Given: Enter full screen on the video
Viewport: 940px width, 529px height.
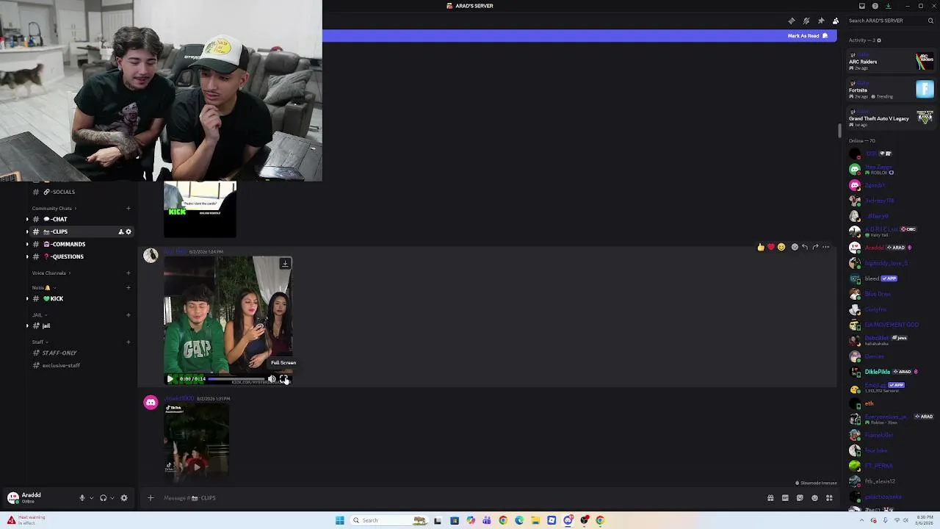Looking at the screenshot, I should tap(283, 379).
